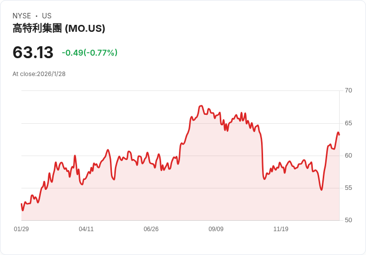
Task: Click the 01/29 date on x-axis
Action: pyautogui.click(x=21, y=229)
